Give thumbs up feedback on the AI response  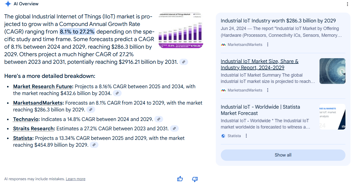pyautogui.click(x=180, y=179)
